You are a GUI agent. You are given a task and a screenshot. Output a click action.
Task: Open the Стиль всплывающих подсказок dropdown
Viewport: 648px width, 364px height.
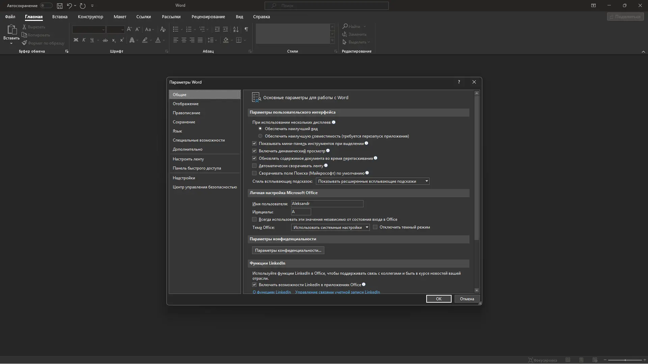(427, 181)
